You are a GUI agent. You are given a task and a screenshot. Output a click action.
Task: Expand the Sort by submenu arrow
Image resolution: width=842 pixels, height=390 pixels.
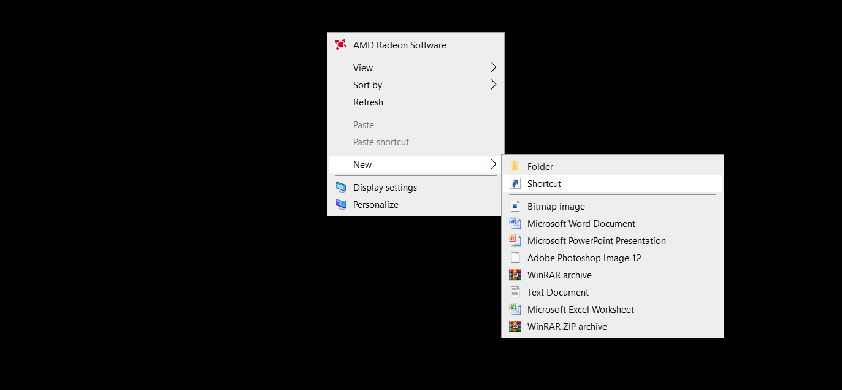pyautogui.click(x=493, y=85)
